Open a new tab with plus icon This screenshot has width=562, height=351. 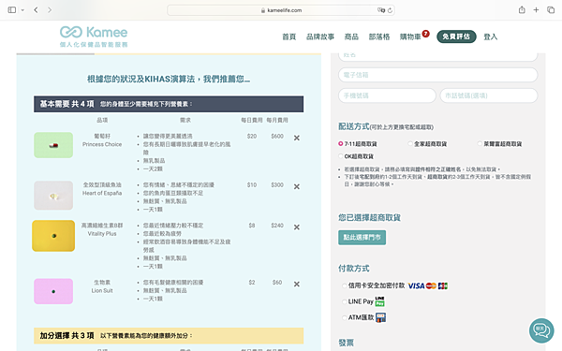[x=536, y=9]
